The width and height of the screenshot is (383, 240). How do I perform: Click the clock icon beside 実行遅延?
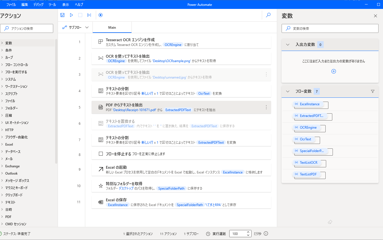coord(208,234)
